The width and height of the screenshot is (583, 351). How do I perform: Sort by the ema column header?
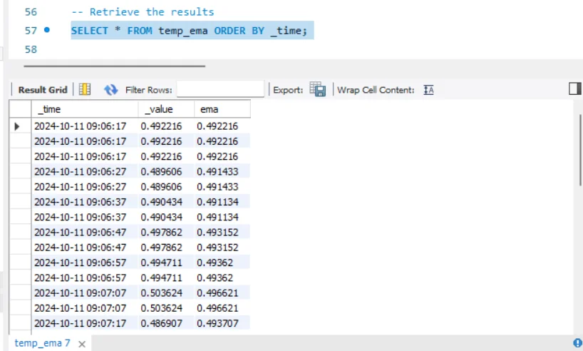click(x=222, y=109)
